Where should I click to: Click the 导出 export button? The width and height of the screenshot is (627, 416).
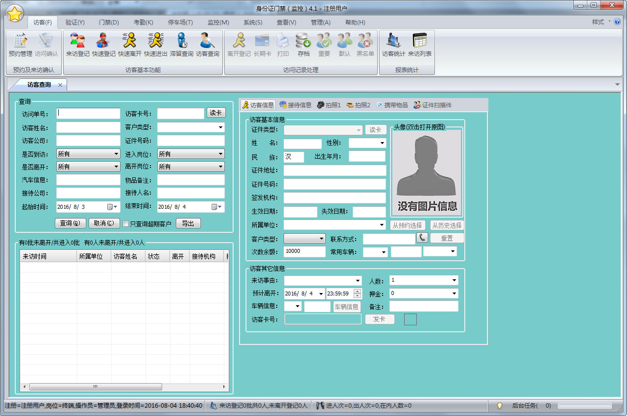click(188, 223)
